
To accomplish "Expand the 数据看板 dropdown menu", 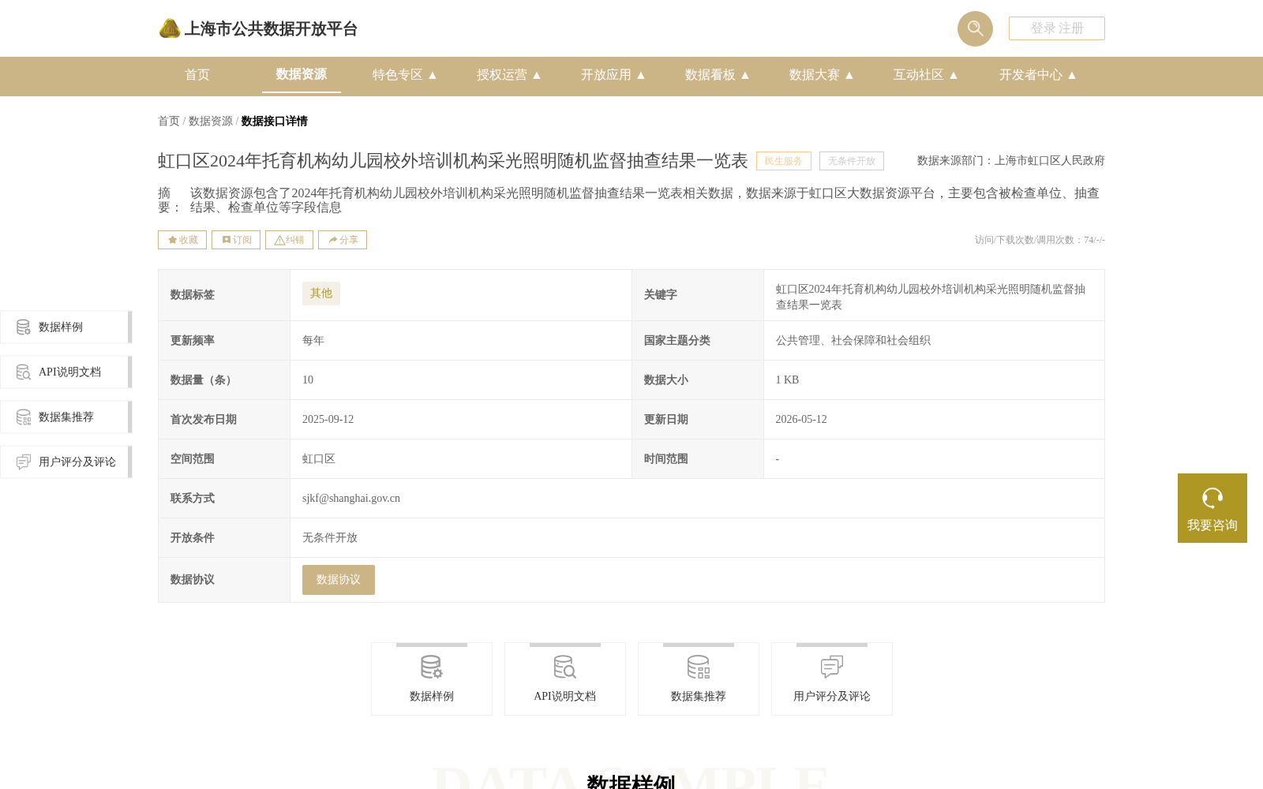I will pos(718,75).
